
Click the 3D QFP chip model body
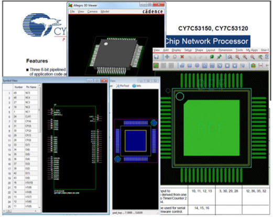coord(115,54)
